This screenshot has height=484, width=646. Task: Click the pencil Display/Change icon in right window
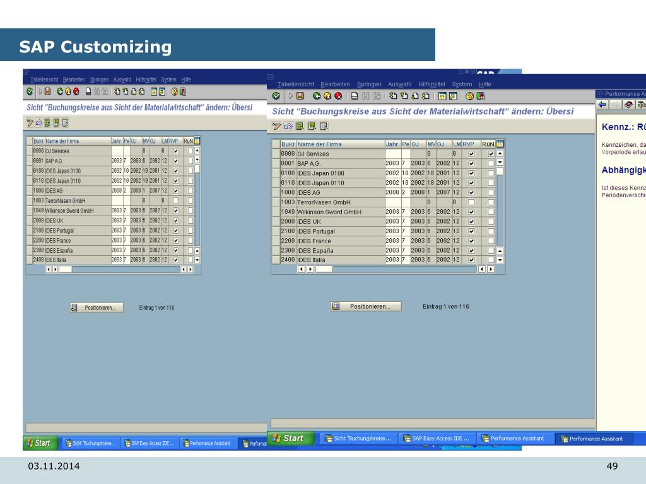tap(276, 126)
